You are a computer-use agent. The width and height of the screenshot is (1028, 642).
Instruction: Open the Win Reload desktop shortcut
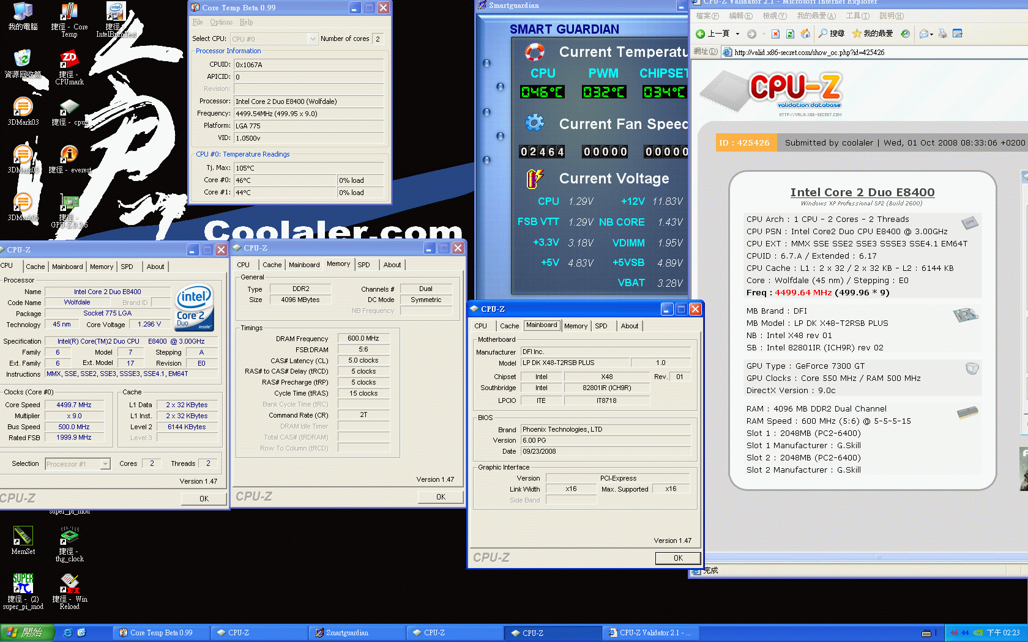(x=69, y=592)
